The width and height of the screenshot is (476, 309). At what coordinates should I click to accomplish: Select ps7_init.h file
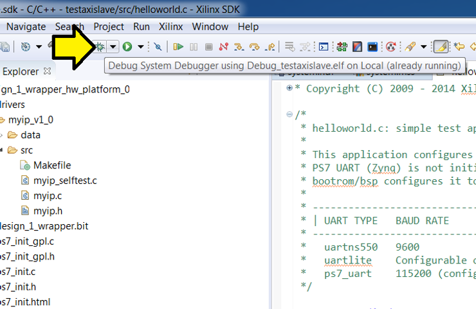pyautogui.click(x=18, y=287)
